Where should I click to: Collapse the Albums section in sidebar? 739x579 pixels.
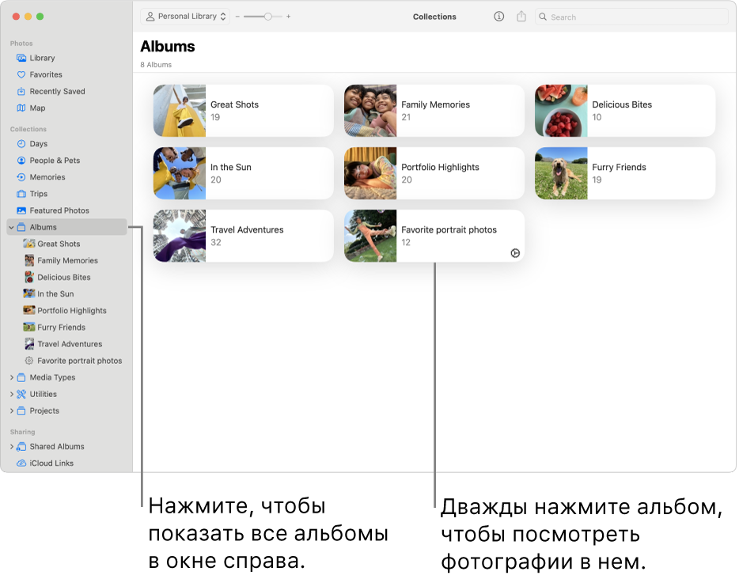11,228
